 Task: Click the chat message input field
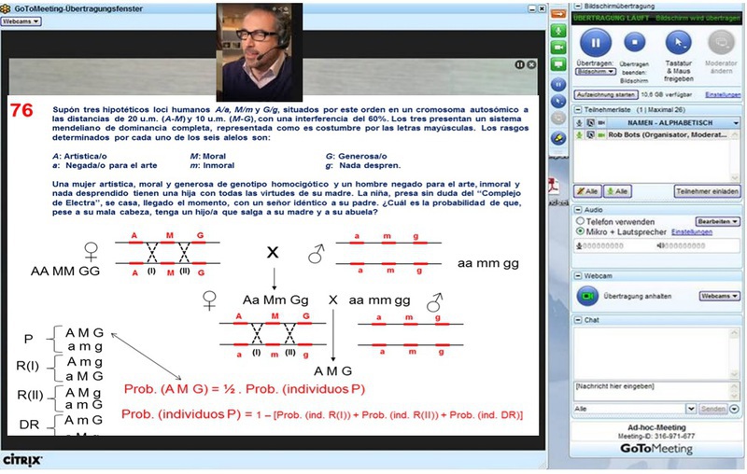click(654, 386)
